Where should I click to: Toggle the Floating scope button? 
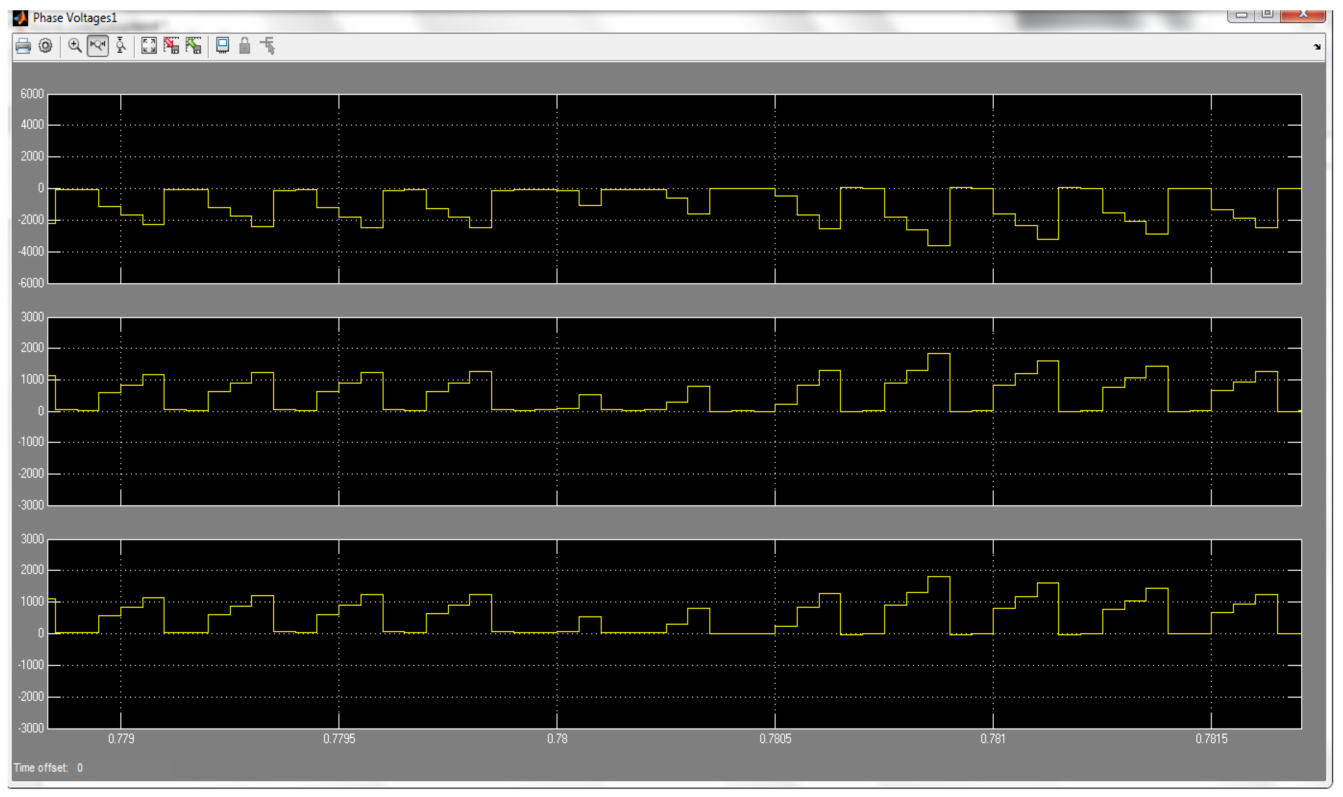222,46
